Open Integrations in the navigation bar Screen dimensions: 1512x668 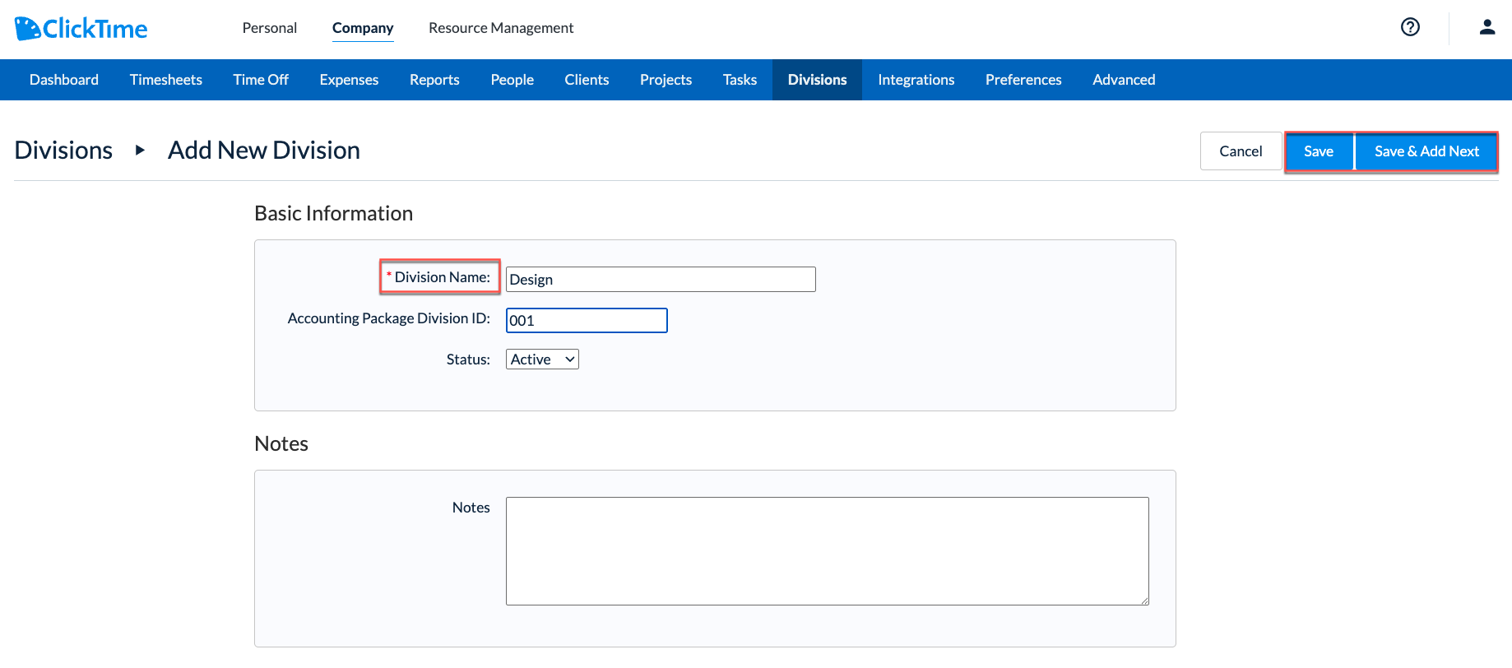pyautogui.click(x=916, y=80)
